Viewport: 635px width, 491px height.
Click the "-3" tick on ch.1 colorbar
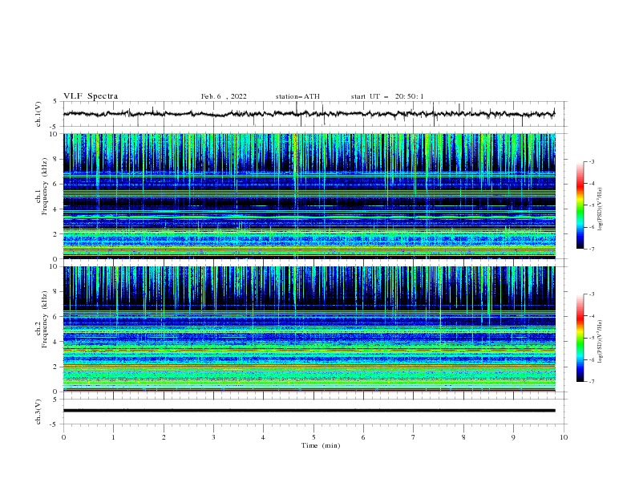pos(591,161)
